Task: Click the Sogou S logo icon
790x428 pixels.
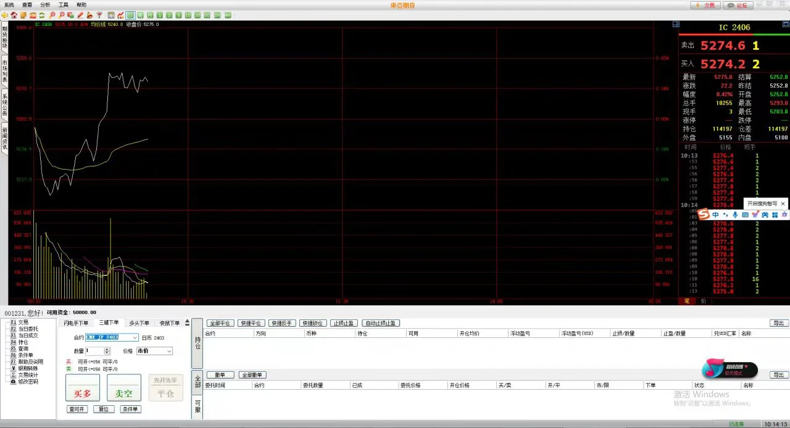Action: [x=703, y=214]
